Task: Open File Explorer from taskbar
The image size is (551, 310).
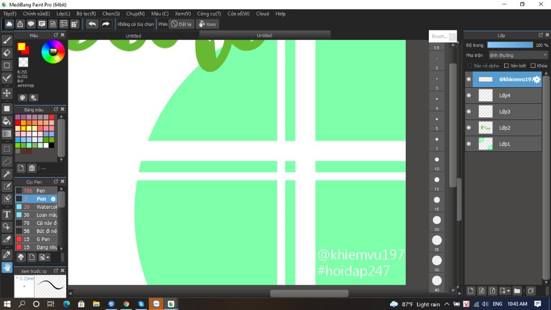Action: coord(96,304)
